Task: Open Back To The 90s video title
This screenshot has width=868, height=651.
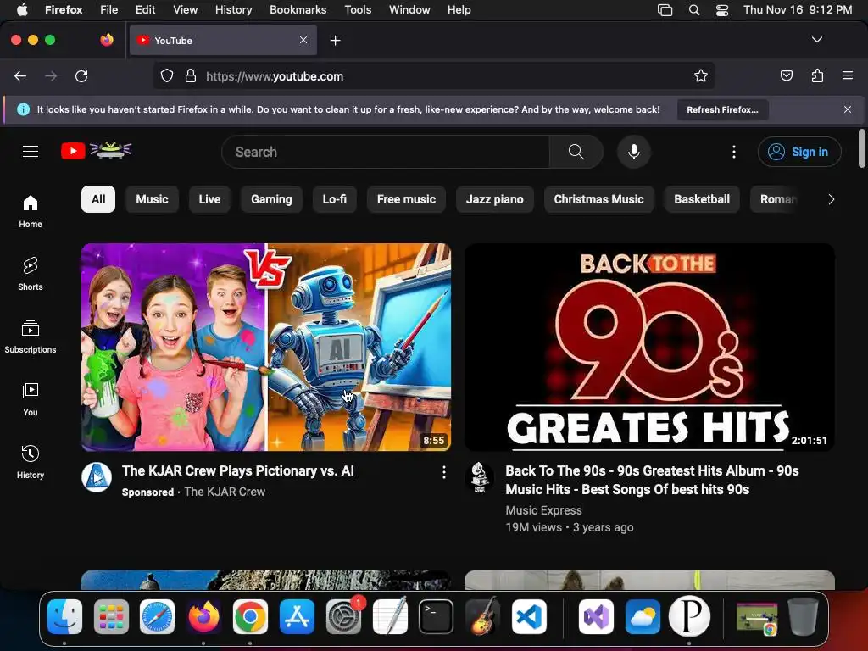Action: (652, 480)
